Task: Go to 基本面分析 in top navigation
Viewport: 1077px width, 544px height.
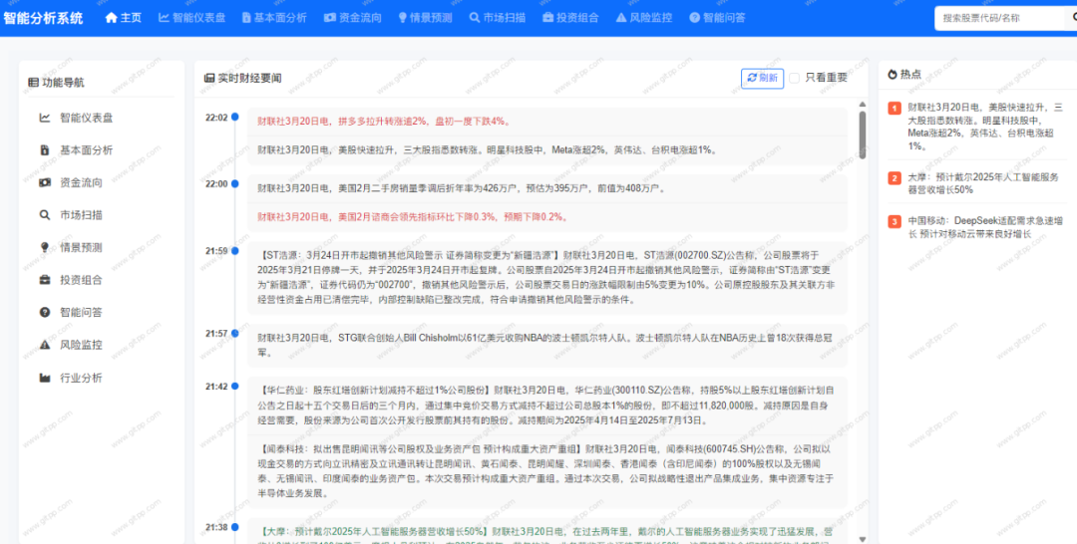Action: (x=275, y=18)
